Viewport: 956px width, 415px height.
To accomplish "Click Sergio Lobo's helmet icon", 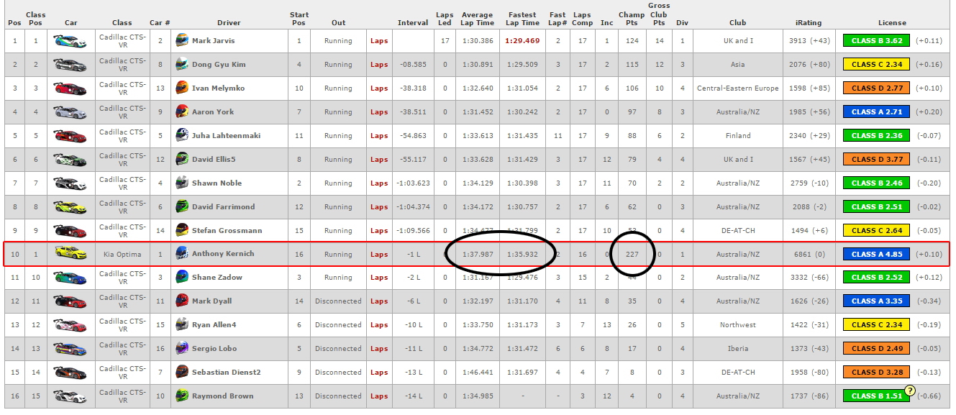I will coord(182,349).
